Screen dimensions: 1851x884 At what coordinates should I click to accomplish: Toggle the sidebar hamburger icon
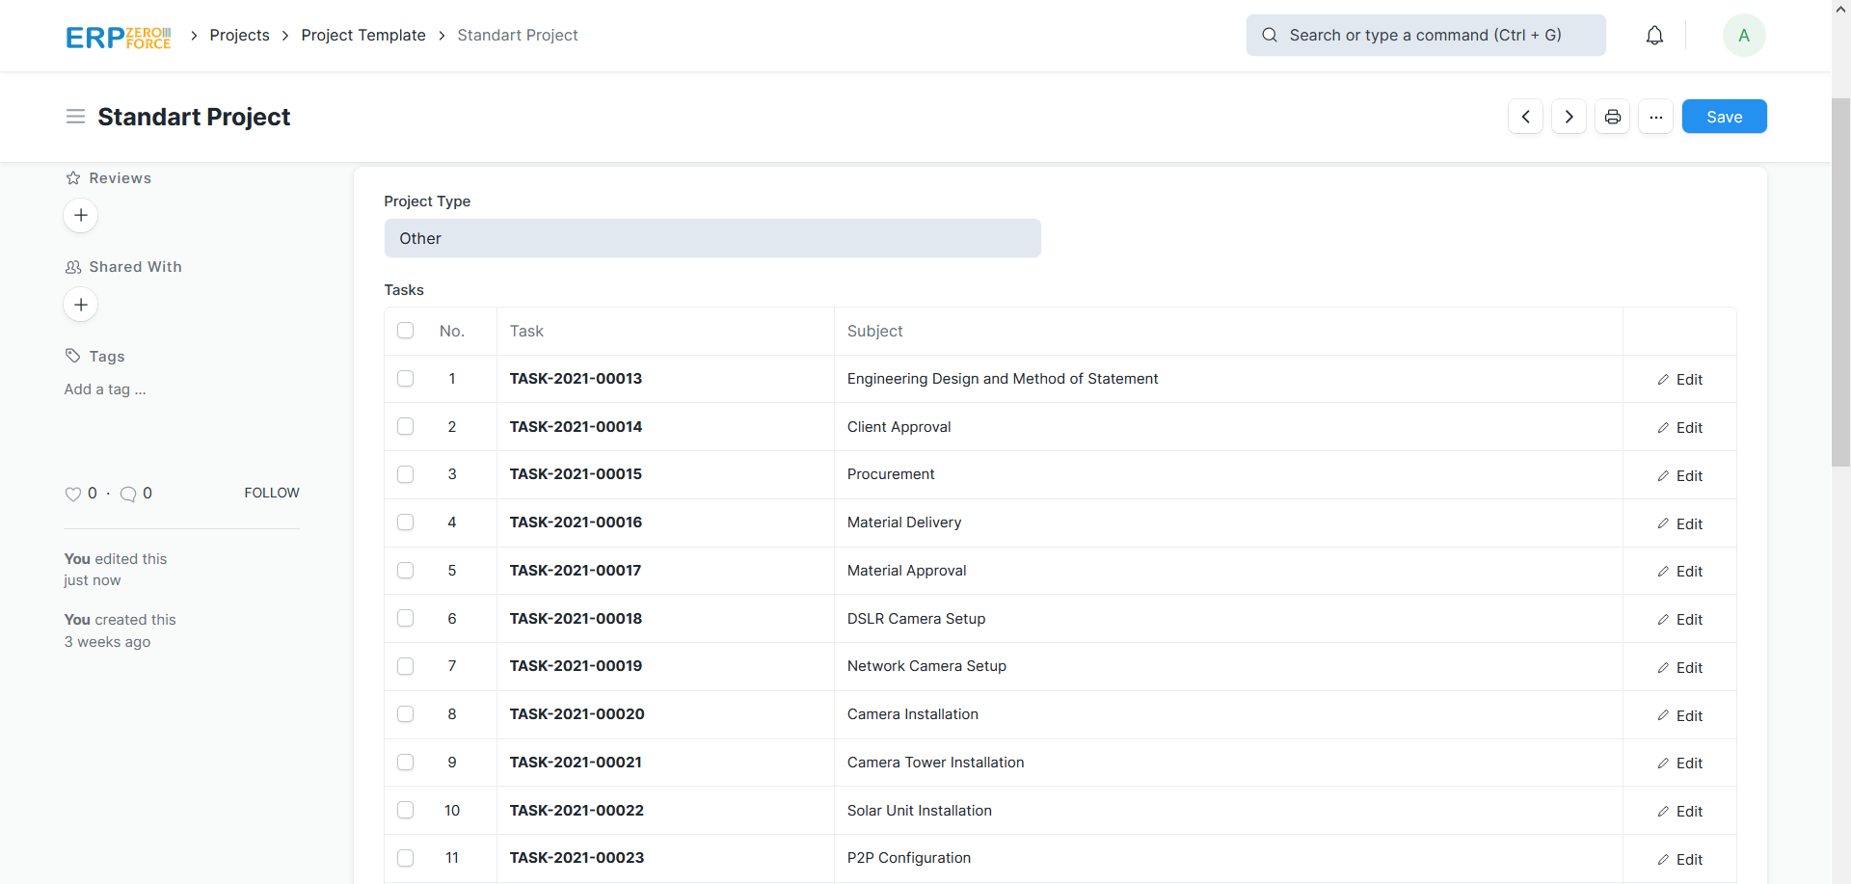tap(75, 117)
